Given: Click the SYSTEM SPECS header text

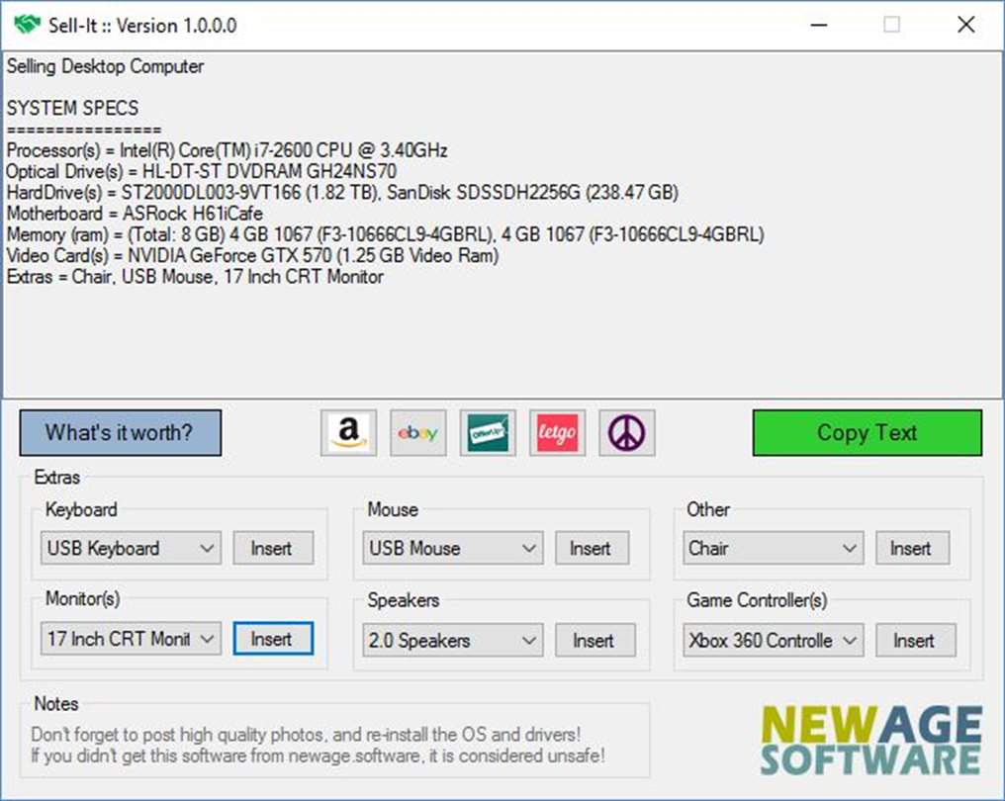Looking at the screenshot, I should coord(72,108).
